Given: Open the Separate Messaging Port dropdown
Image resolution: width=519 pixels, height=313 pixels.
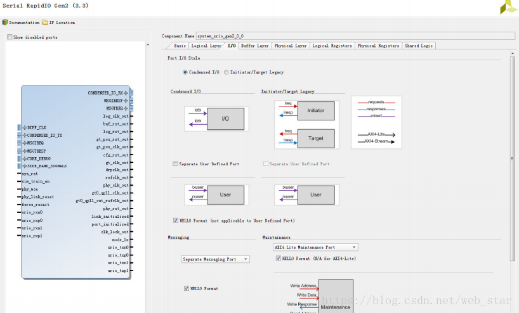Looking at the screenshot, I should tap(216, 259).
